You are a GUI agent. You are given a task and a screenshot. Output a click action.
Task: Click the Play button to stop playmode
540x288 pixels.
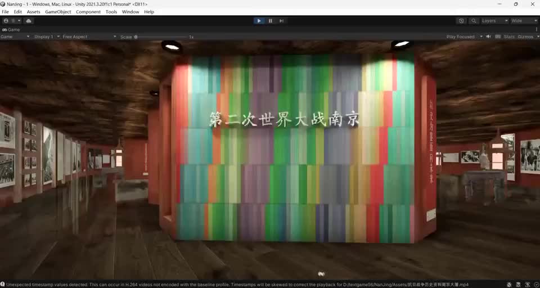coord(259,21)
